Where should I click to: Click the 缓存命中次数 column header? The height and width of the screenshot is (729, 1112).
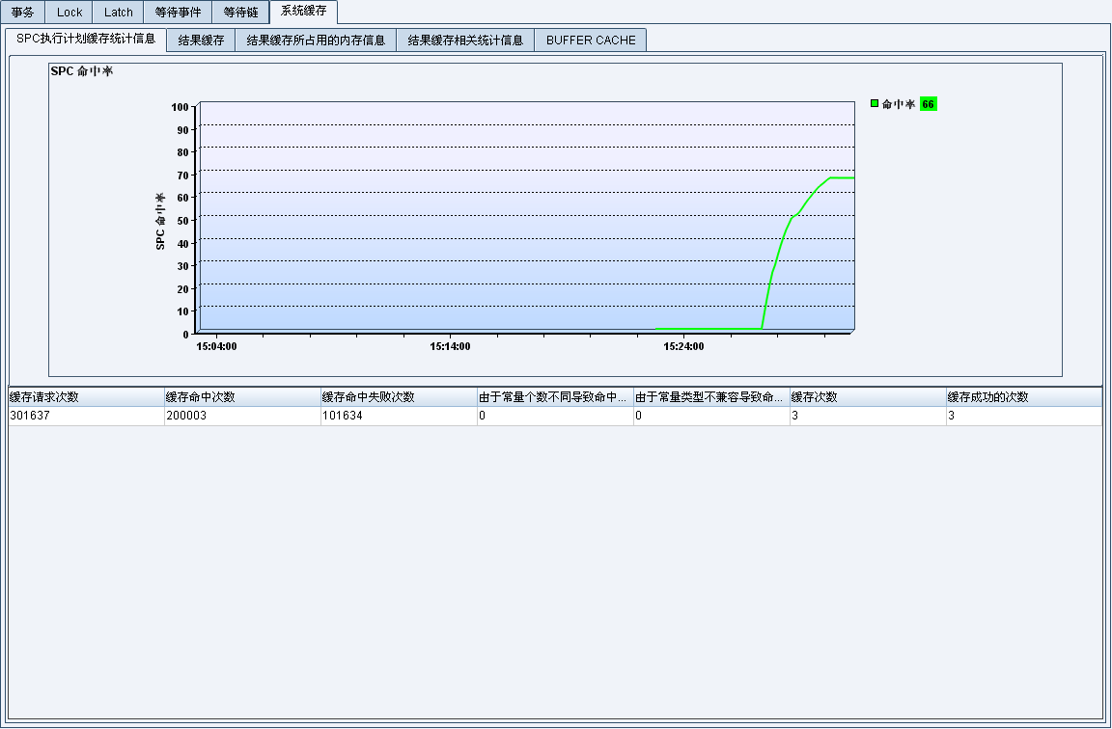point(242,397)
